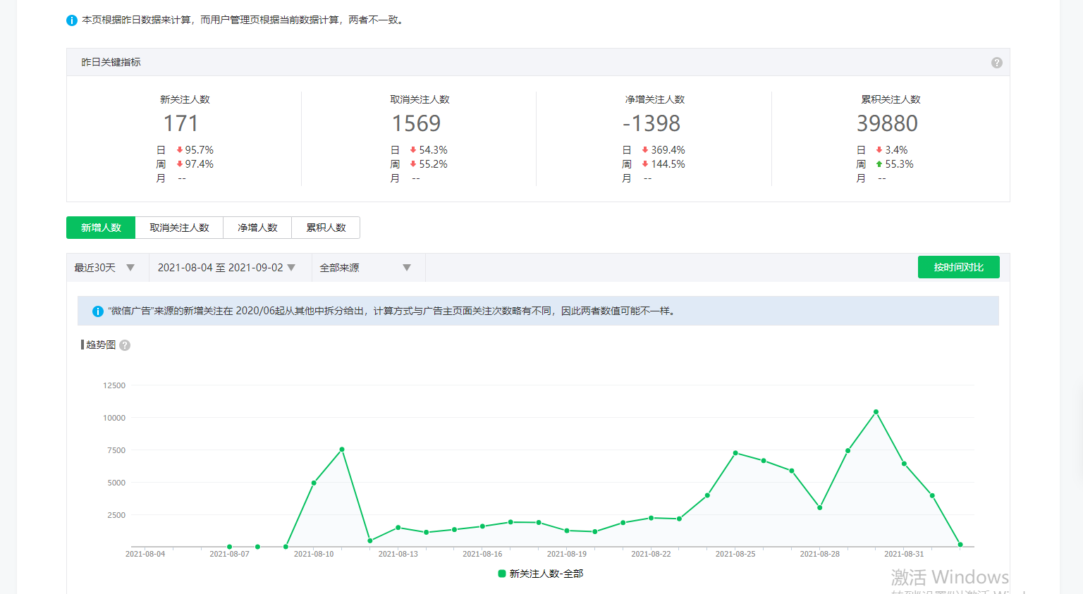Click the red down arrow beside 95.7%
The width and height of the screenshot is (1083, 594).
[180, 150]
